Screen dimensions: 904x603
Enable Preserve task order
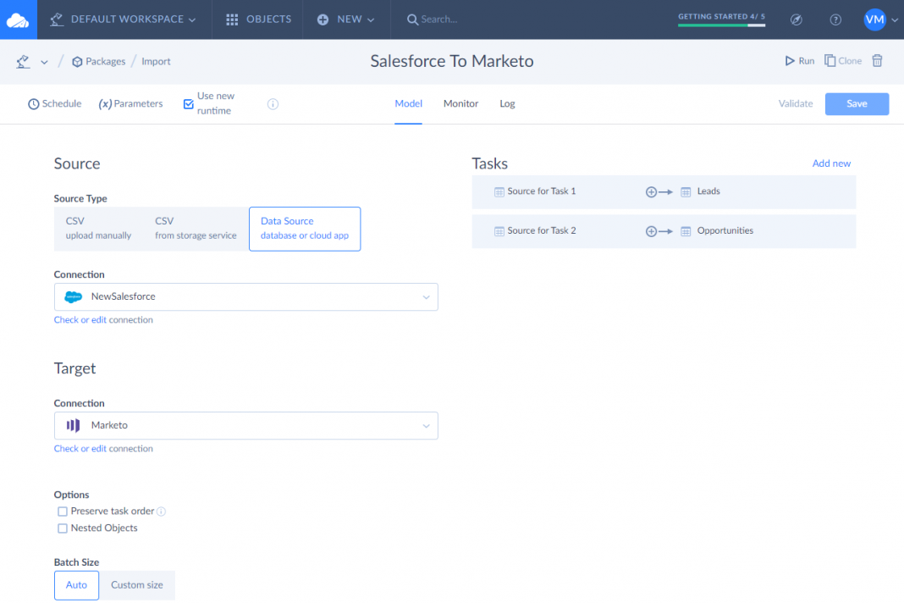(63, 511)
